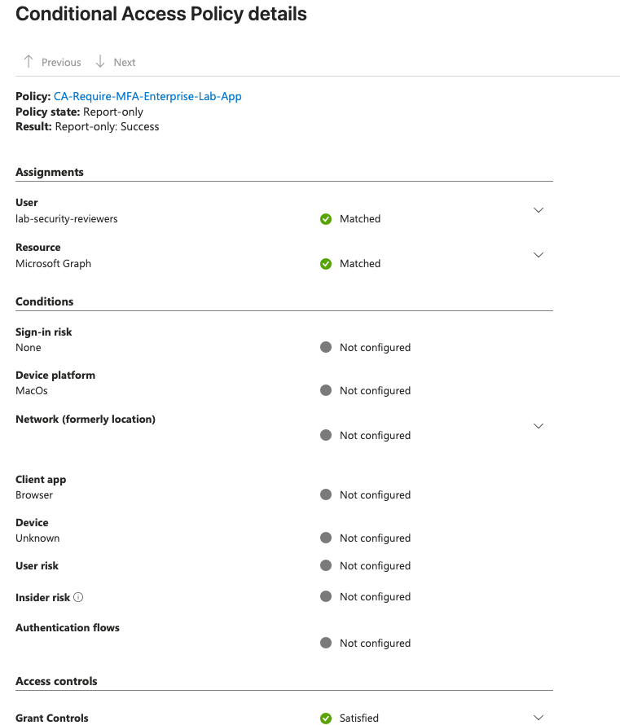
Task: Click the 'Assignments' section heading
Action: (50, 172)
